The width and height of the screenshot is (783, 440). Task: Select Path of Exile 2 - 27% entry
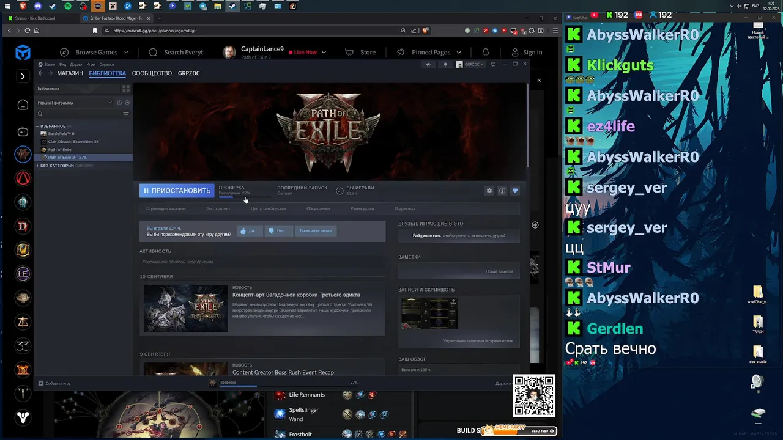coord(84,157)
